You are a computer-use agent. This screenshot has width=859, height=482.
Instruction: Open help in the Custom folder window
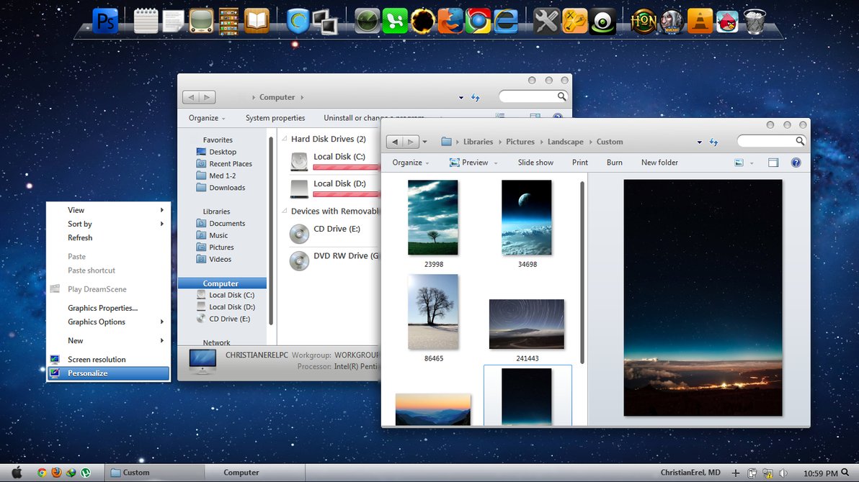(796, 163)
